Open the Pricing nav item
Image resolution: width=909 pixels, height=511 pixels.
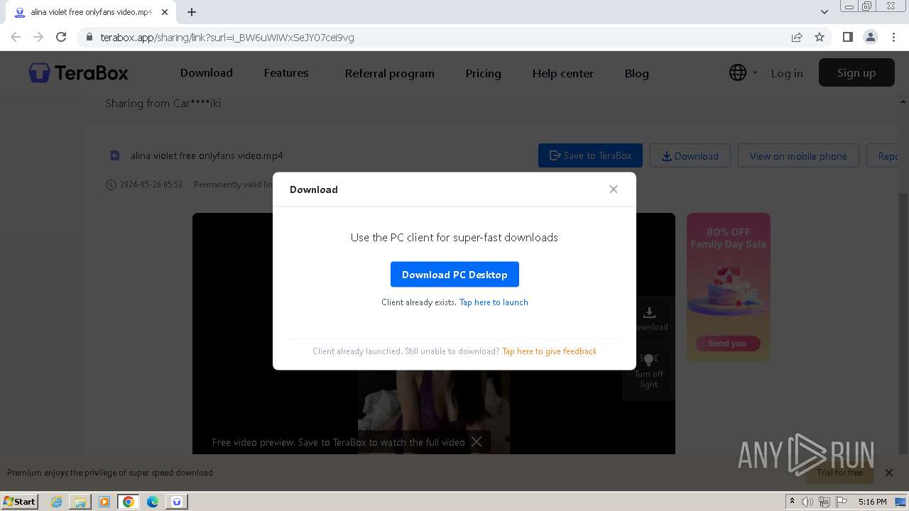[483, 73]
